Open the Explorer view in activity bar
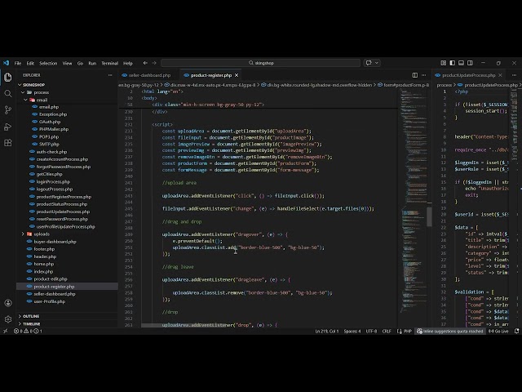522x392 pixels. (x=8, y=78)
